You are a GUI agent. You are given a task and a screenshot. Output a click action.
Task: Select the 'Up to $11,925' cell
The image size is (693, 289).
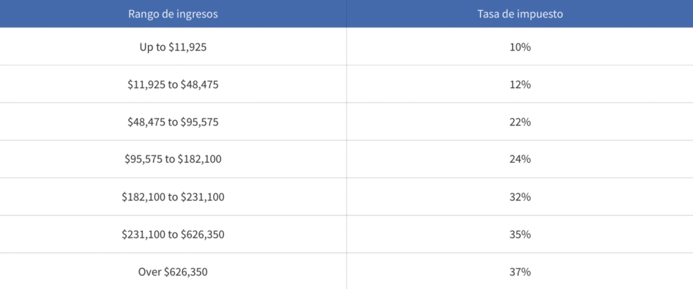point(173,47)
